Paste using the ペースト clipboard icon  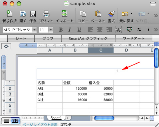tap(98, 14)
